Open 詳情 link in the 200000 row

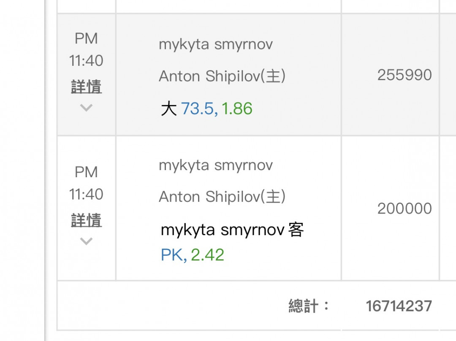click(x=86, y=221)
